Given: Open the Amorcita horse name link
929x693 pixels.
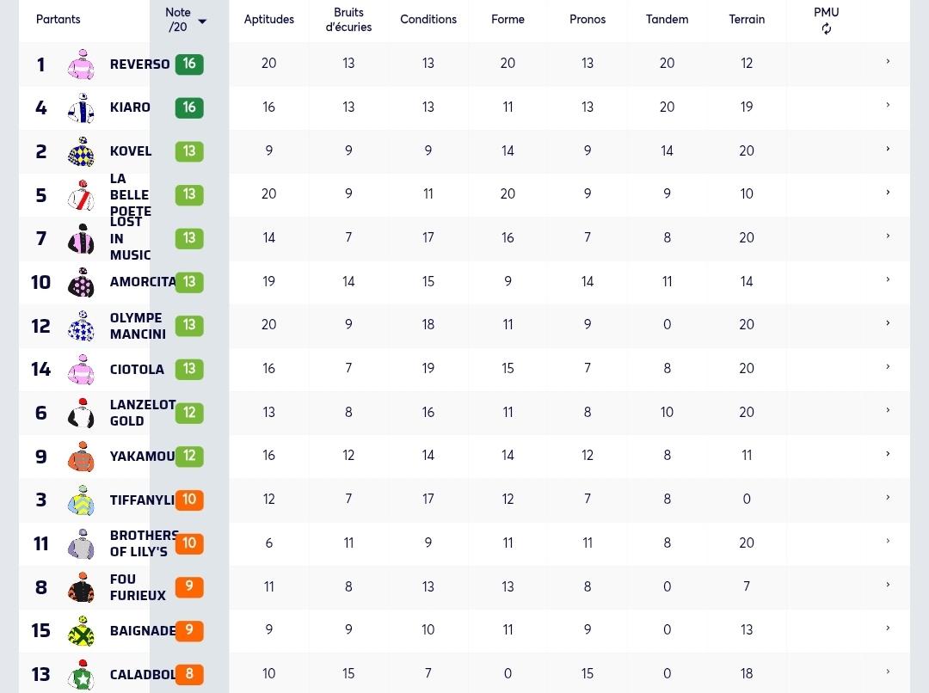Looking at the screenshot, I should coord(143,282).
